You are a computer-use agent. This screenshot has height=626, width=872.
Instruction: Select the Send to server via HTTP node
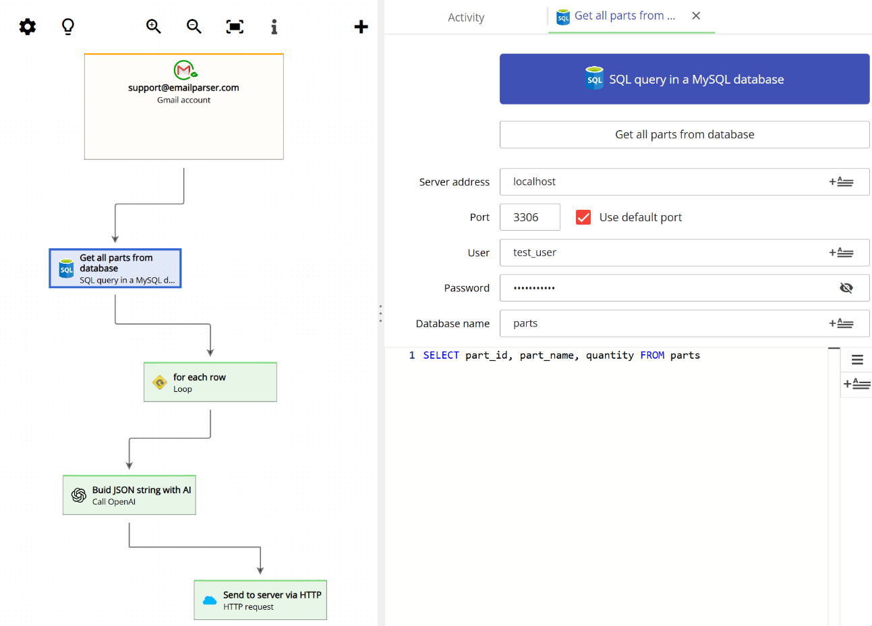[260, 600]
